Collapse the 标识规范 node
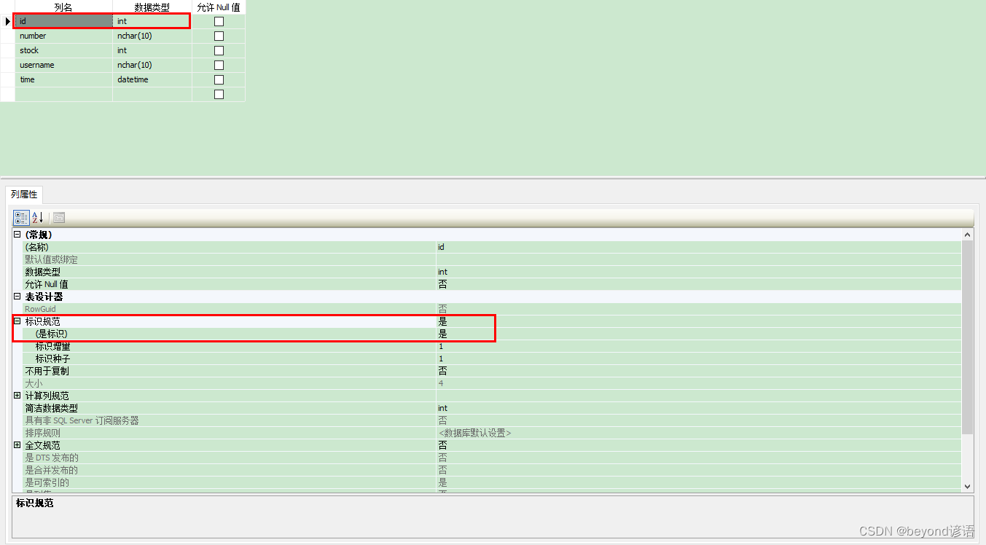This screenshot has height=545, width=986. [x=17, y=321]
